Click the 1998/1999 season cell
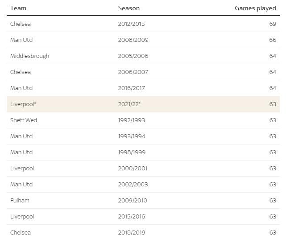291x243 pixels. (131, 152)
